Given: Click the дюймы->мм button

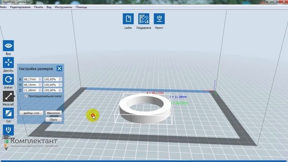Looking at the screenshot, I should coord(31,113).
